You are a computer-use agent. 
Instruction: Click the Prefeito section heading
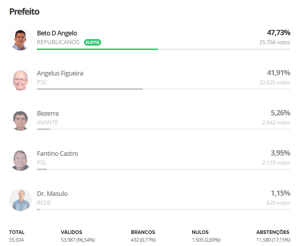pyautogui.click(x=24, y=12)
